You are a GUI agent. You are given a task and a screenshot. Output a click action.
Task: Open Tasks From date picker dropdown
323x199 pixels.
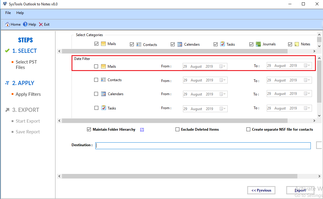click(x=223, y=109)
